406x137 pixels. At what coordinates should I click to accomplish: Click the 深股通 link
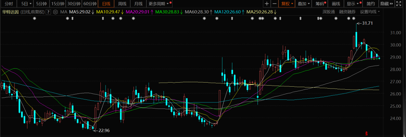(328, 12)
